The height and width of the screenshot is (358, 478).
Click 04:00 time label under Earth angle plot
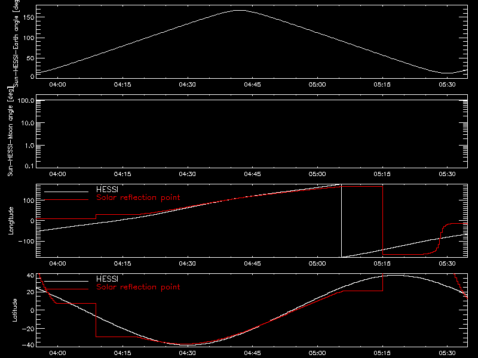point(57,84)
